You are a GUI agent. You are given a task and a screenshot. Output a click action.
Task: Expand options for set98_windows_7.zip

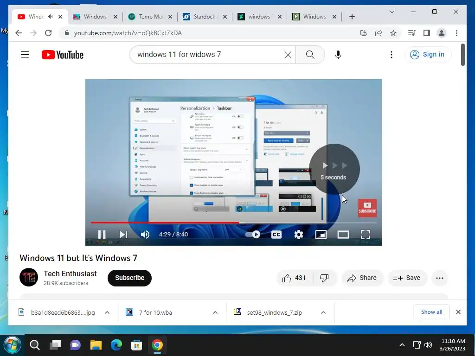point(323,312)
